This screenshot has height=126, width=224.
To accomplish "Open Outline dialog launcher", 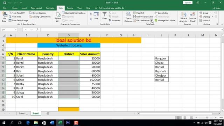I will (217, 24).
